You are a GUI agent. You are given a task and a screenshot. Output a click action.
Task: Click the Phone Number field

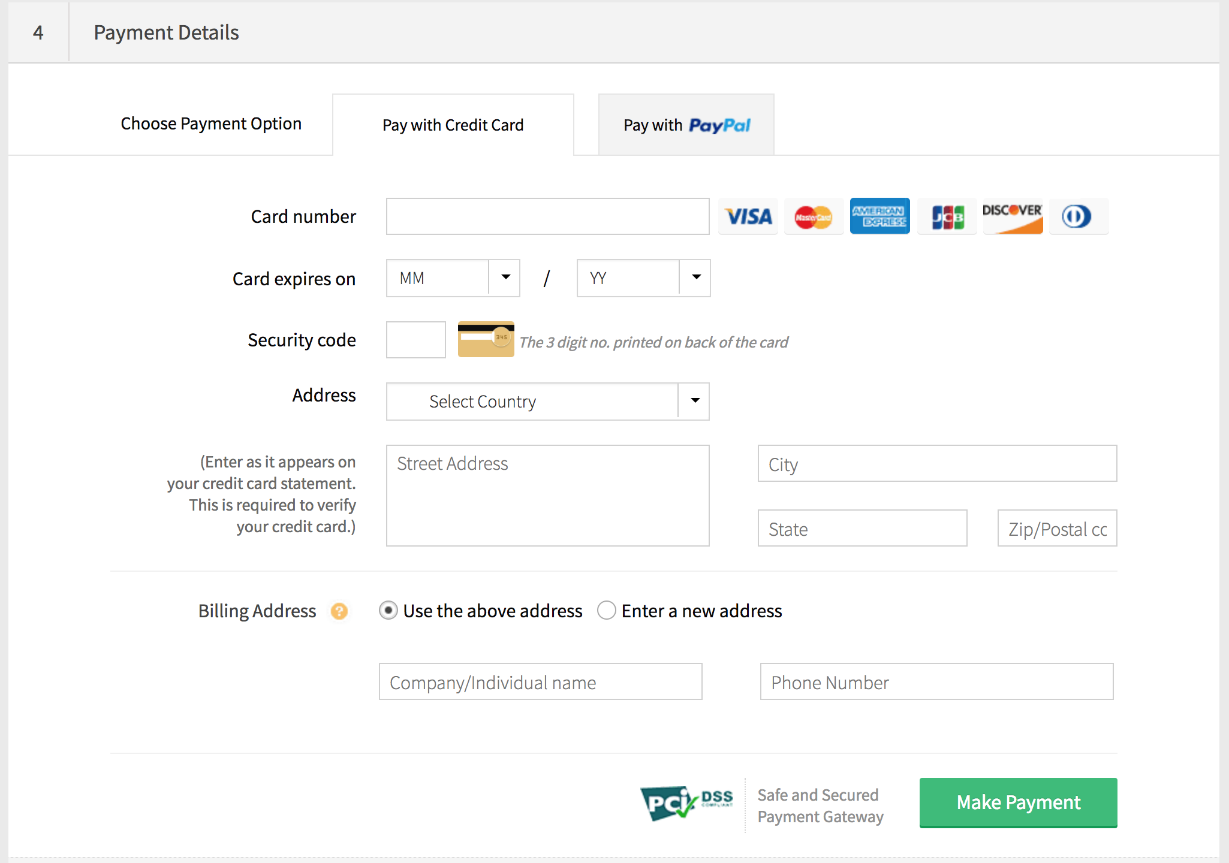936,682
